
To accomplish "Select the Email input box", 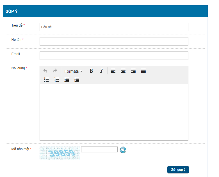I will pyautogui.click(x=114, y=56).
